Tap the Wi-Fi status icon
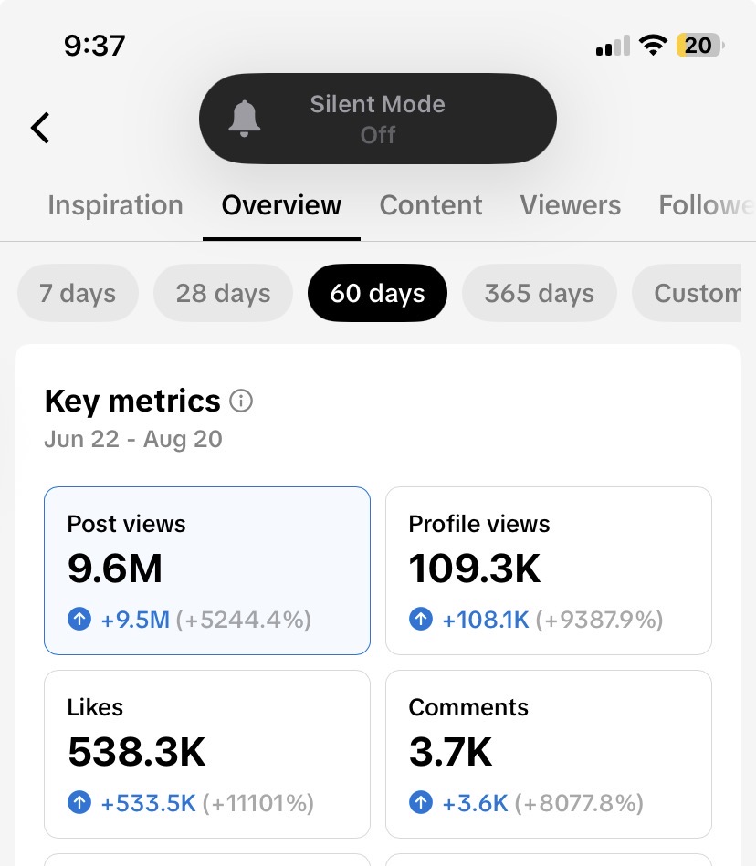This screenshot has width=756, height=866. pyautogui.click(x=653, y=46)
